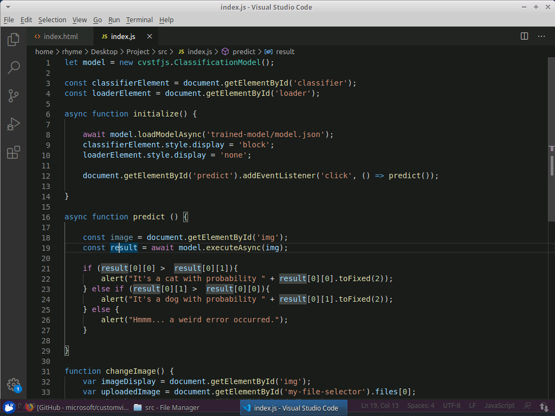
Task: Click 'uploadedImage' variable on line 33
Action: coord(131,392)
